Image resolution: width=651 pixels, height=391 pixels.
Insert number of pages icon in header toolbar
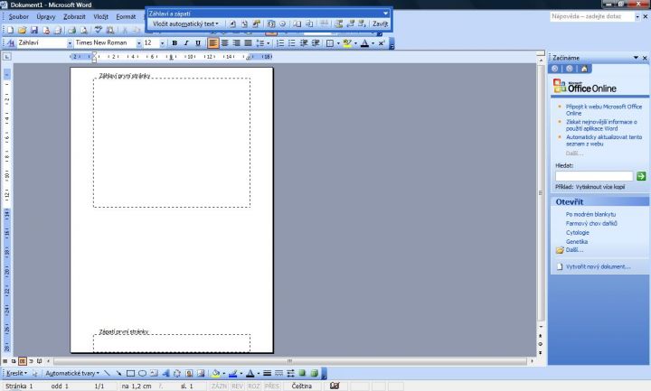tap(244, 24)
